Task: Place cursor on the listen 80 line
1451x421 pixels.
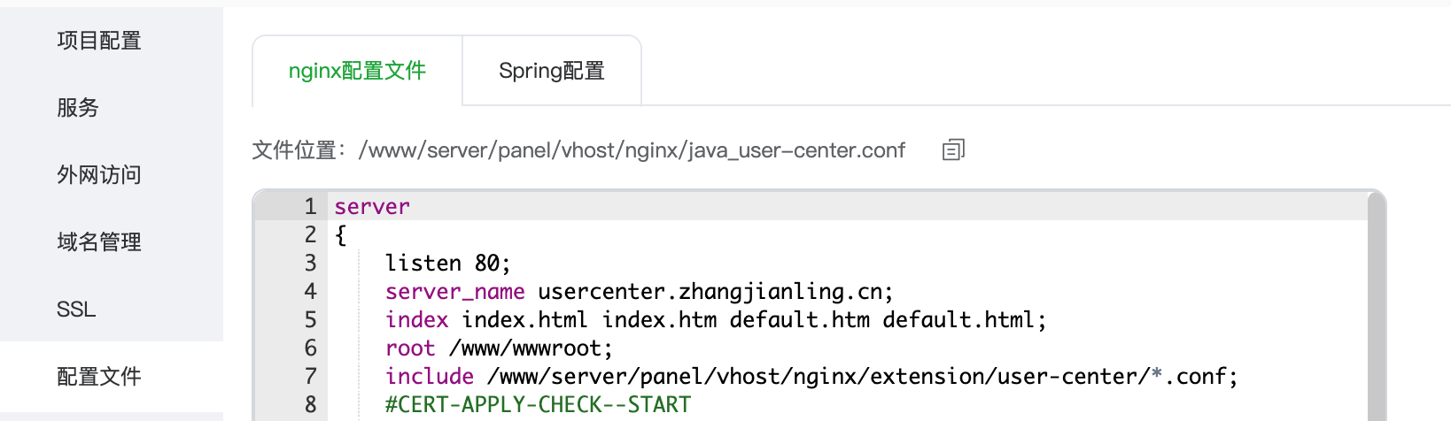Action: pyautogui.click(x=447, y=264)
